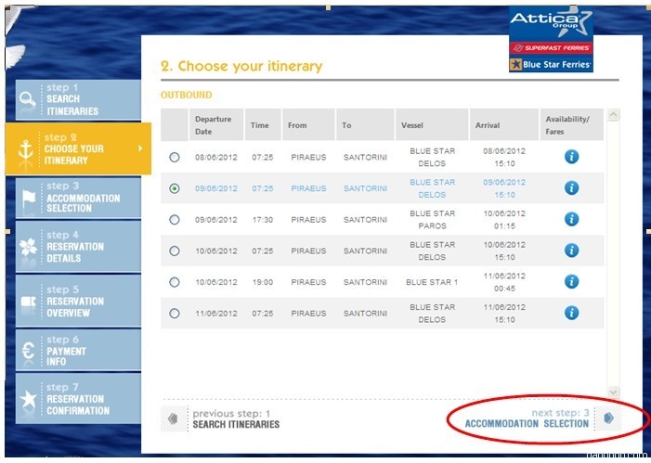Click the Vessel column header

[x=432, y=125]
